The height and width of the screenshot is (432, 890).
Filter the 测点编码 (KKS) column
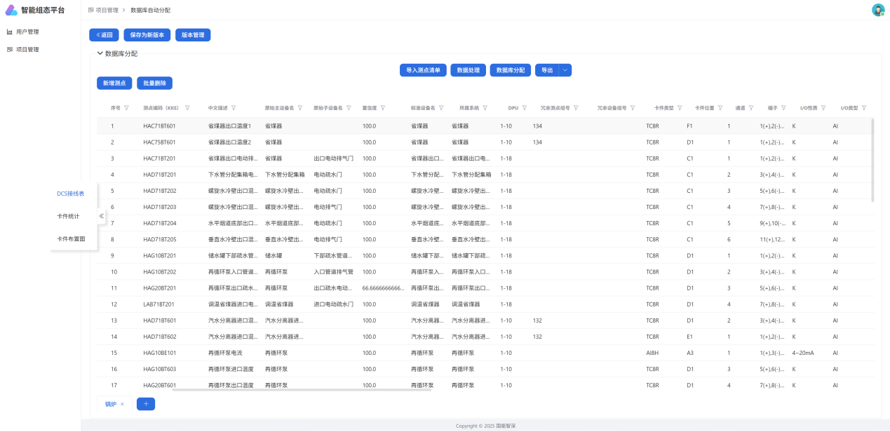187,108
